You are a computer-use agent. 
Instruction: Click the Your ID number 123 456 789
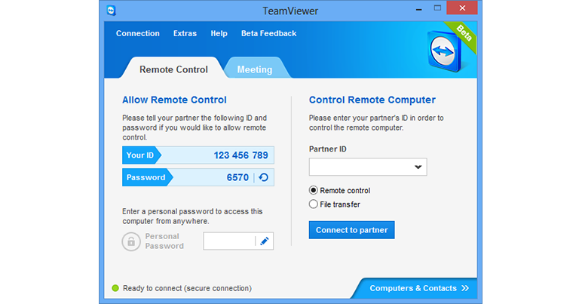click(240, 155)
